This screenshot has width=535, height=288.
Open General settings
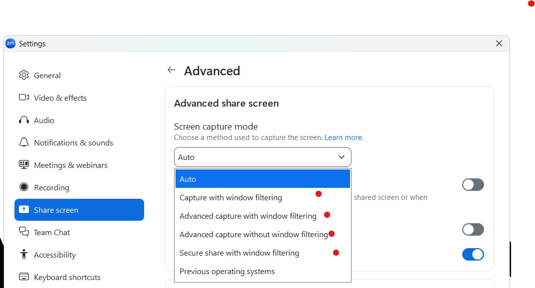point(79,75)
